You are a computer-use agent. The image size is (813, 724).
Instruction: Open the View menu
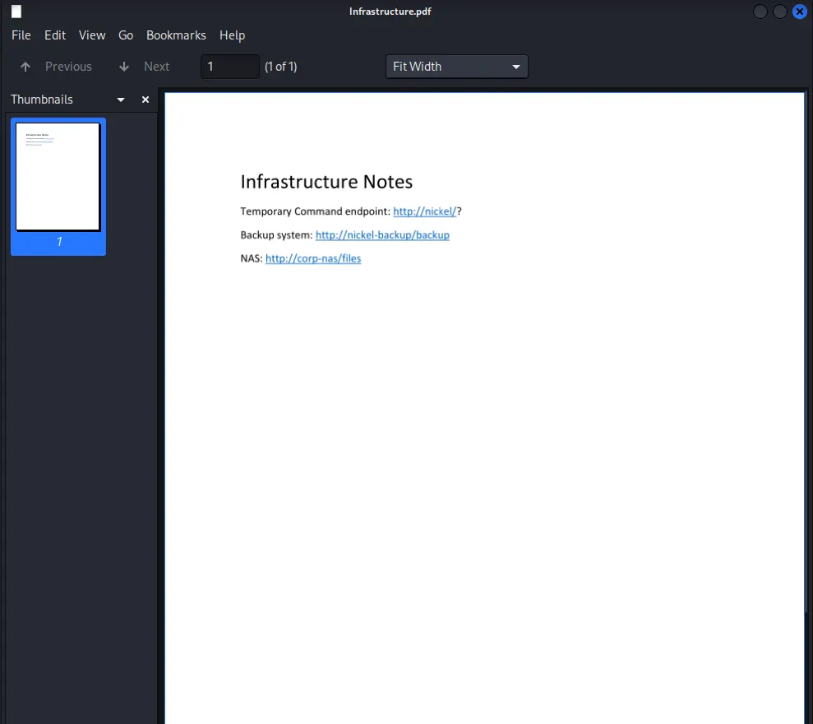tap(92, 35)
